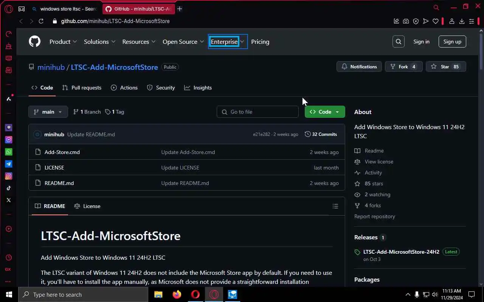Open a new browser tab with plus button
Image resolution: width=484 pixels, height=302 pixels.
click(x=180, y=9)
